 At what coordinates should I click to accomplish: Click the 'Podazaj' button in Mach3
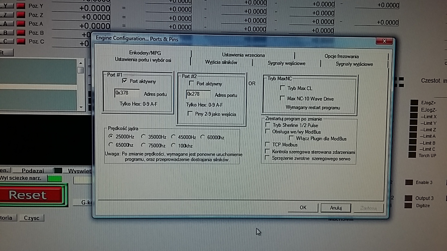click(x=33, y=170)
